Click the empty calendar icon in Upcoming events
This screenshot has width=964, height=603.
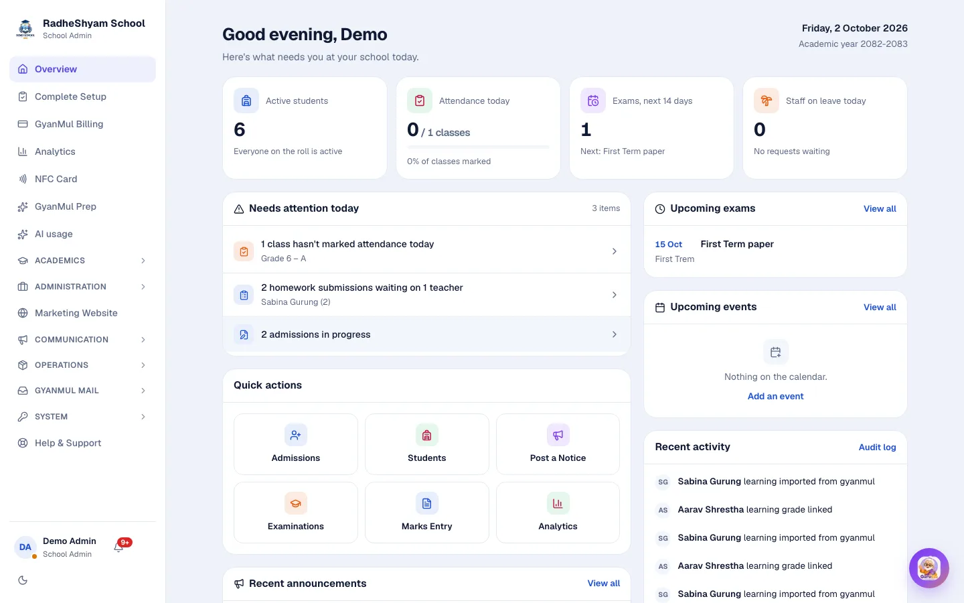[x=776, y=352]
